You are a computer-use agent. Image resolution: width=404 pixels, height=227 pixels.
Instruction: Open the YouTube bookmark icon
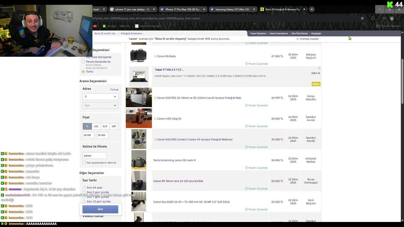point(95,26)
